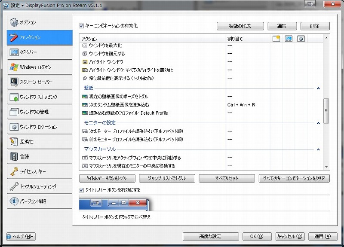Toggle キー コンビネーションの有効化 checkbox
This screenshot has width=344, height=247.
click(81, 26)
